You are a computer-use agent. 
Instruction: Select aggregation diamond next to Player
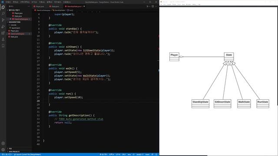tap(181, 57)
